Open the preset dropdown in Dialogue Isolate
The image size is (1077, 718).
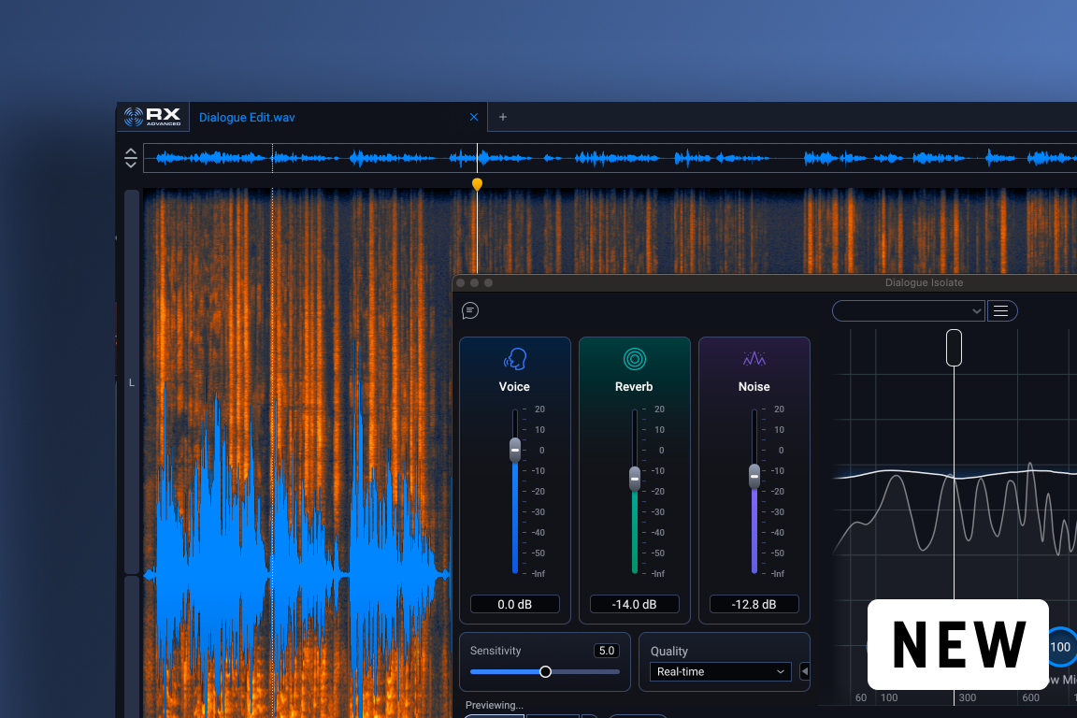[908, 310]
